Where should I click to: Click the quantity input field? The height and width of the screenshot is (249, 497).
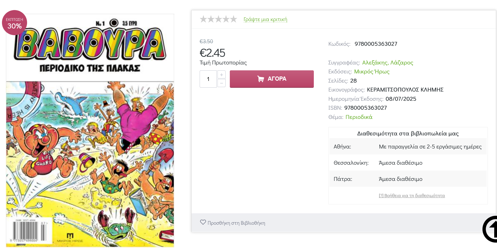pos(208,79)
